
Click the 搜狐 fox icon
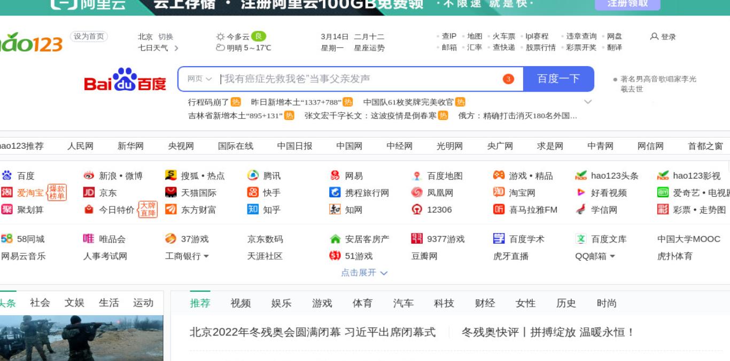(171, 176)
